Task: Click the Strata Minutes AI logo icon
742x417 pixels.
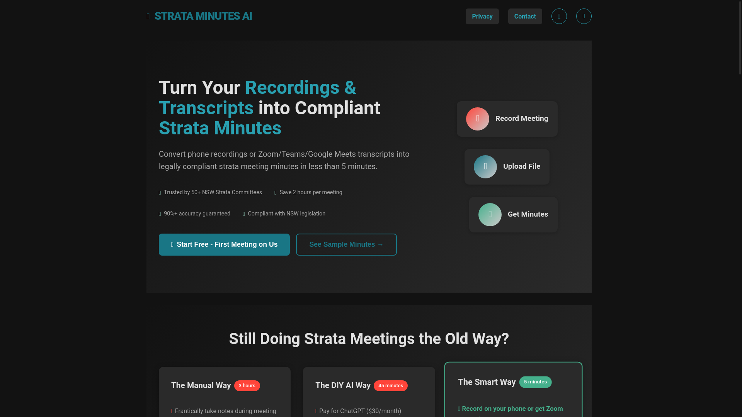Action: coord(148,16)
